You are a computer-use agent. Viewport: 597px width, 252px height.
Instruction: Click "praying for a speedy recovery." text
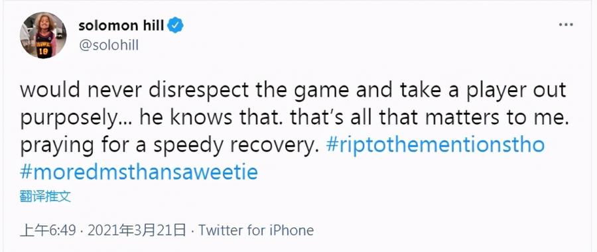pyautogui.click(x=168, y=146)
